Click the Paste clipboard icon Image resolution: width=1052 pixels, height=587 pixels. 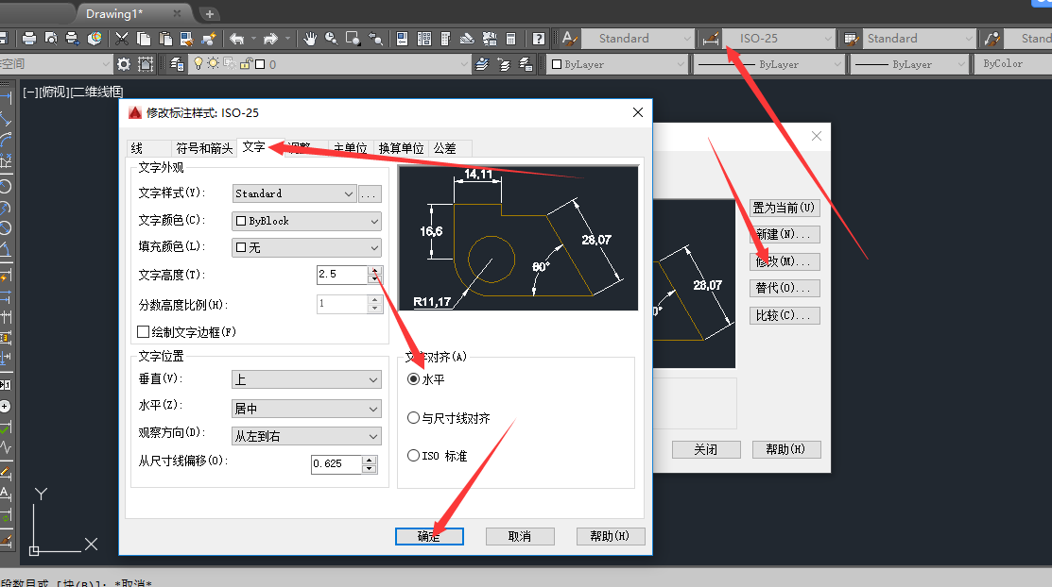[165, 38]
